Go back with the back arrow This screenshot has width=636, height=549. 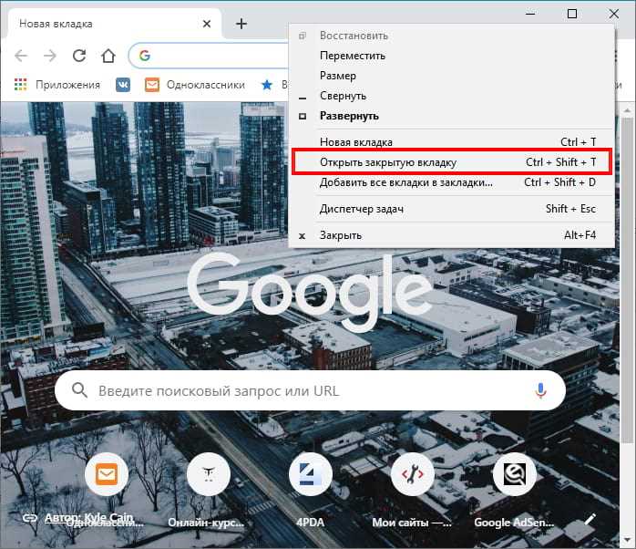(21, 56)
